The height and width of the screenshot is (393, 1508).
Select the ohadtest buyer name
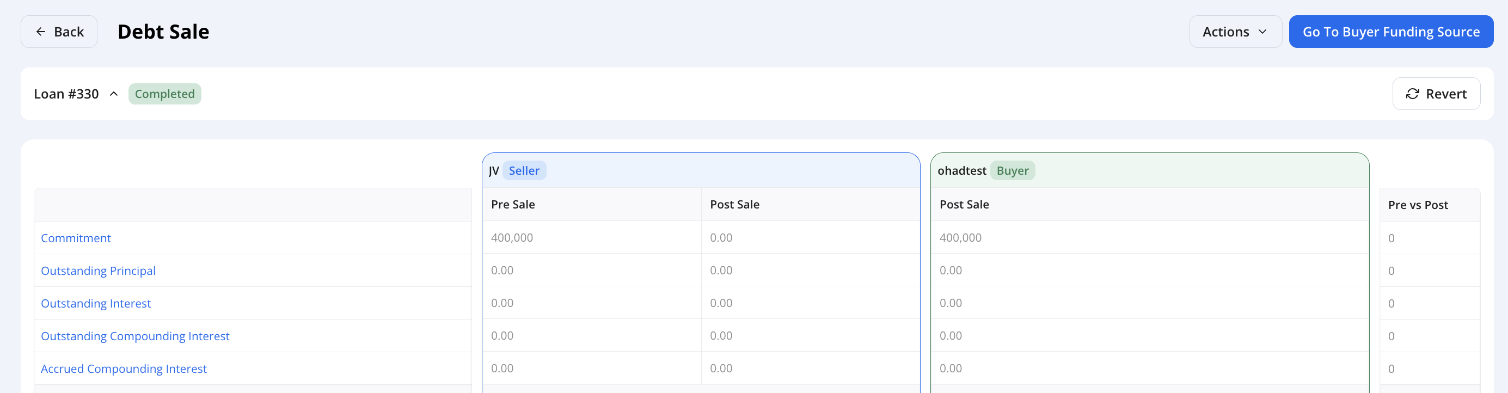click(x=962, y=170)
